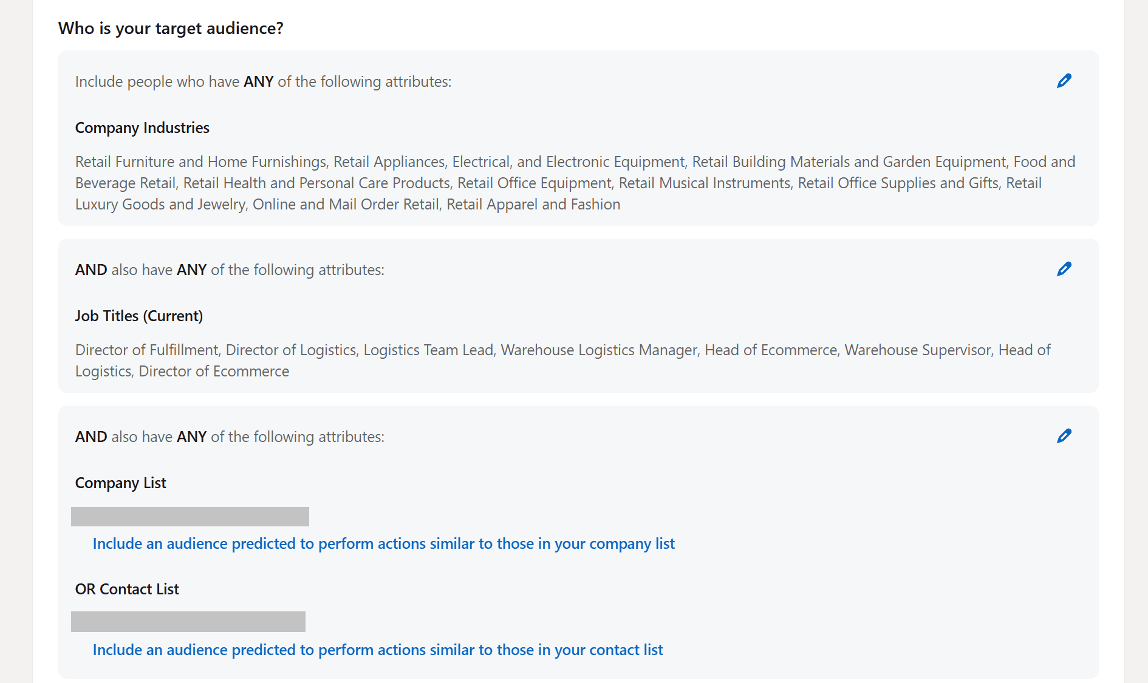This screenshot has width=1148, height=683.
Task: Select the retail industries list paragraph
Action: point(575,183)
